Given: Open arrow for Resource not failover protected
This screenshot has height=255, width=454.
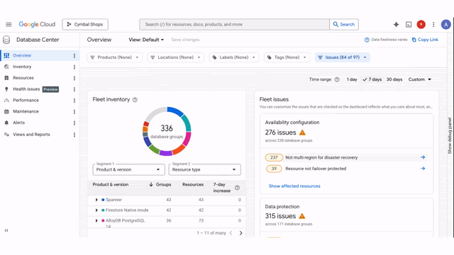Looking at the screenshot, I should click(x=423, y=169).
